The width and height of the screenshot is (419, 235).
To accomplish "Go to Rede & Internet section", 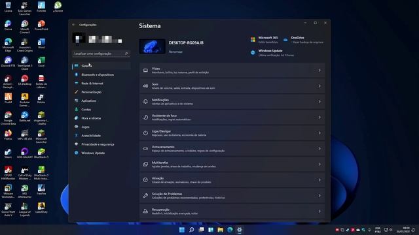I will (x=101, y=84).
